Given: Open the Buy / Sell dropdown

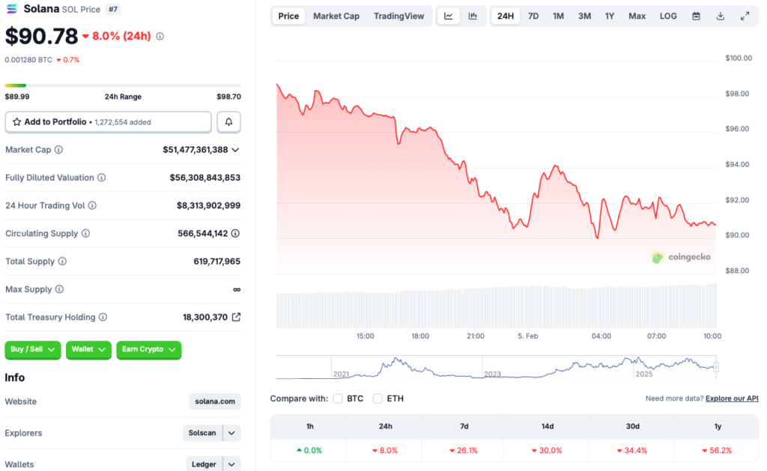Looking at the screenshot, I should [32, 350].
